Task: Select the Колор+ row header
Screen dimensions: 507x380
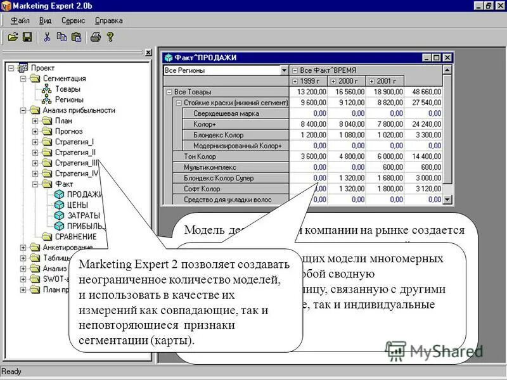Action: (236, 124)
